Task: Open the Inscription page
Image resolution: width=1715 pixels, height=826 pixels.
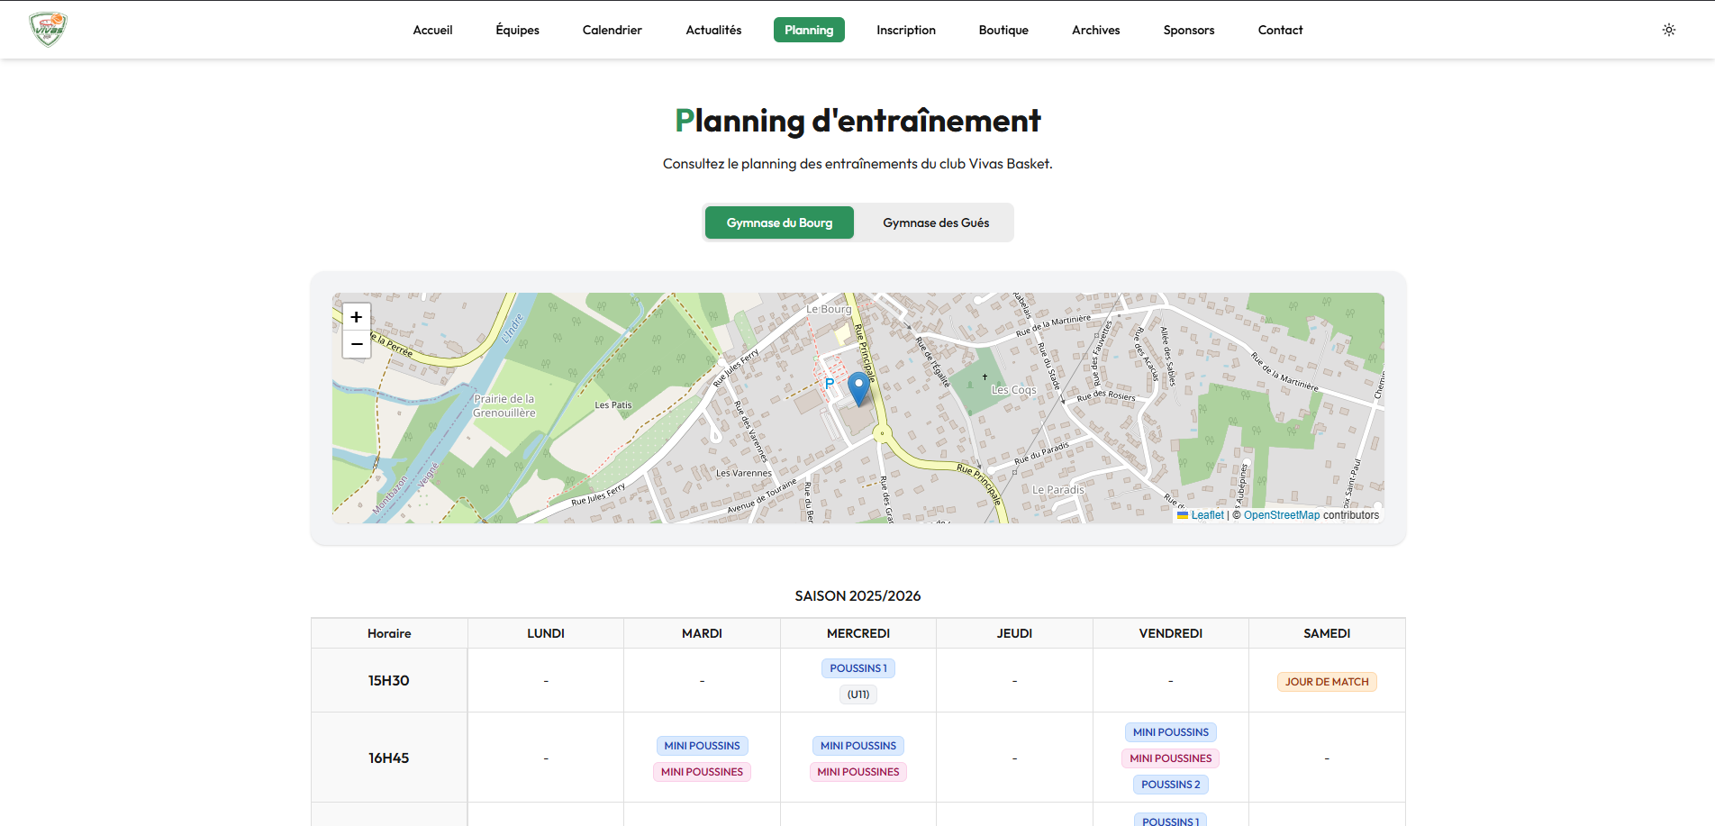Action: tap(906, 30)
